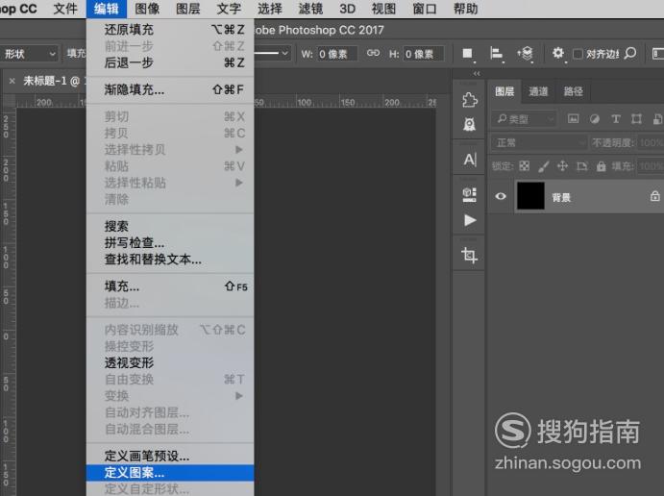
Task: Open the 图像 menu
Action: click(147, 9)
